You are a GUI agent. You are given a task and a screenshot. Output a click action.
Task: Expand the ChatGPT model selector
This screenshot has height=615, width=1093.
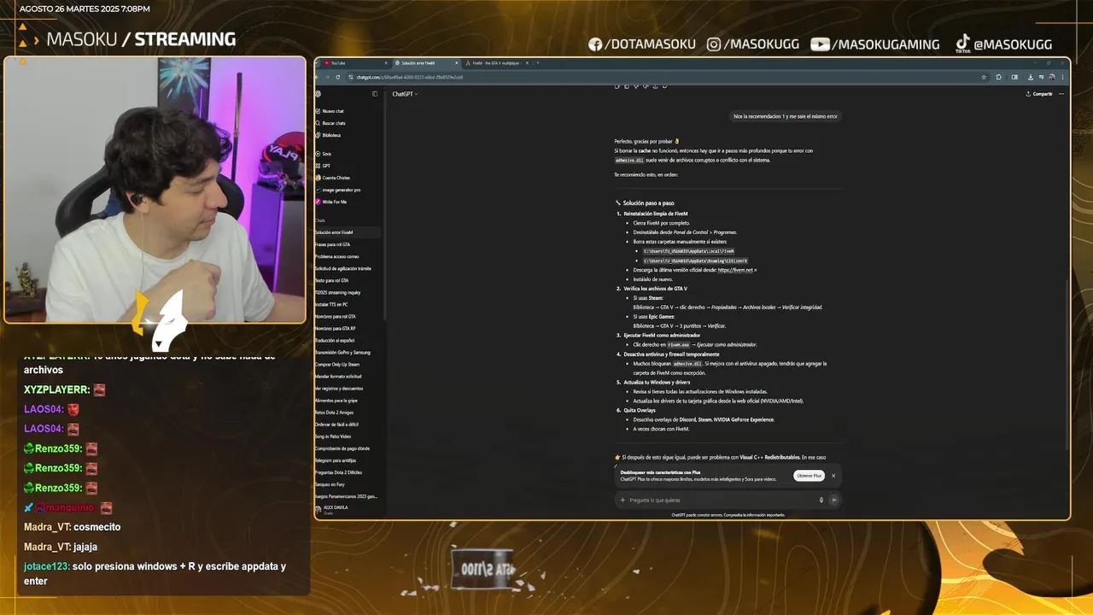pyautogui.click(x=405, y=94)
